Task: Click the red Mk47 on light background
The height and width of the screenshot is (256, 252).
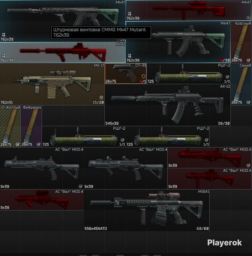Action: pyautogui.click(x=63, y=53)
